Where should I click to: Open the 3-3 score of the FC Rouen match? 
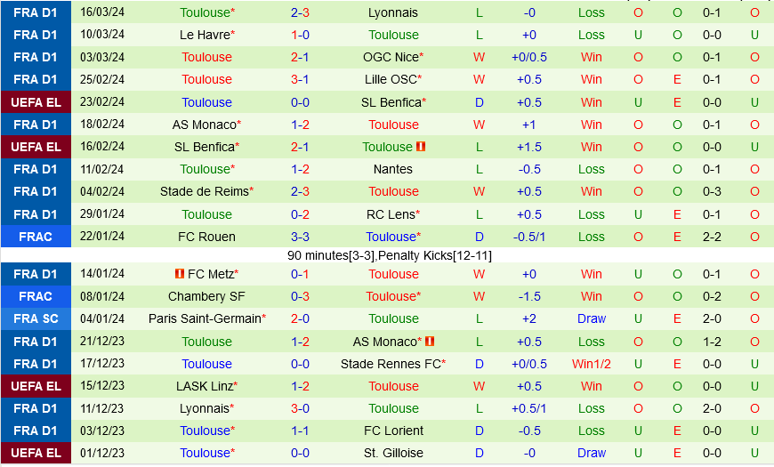point(300,237)
